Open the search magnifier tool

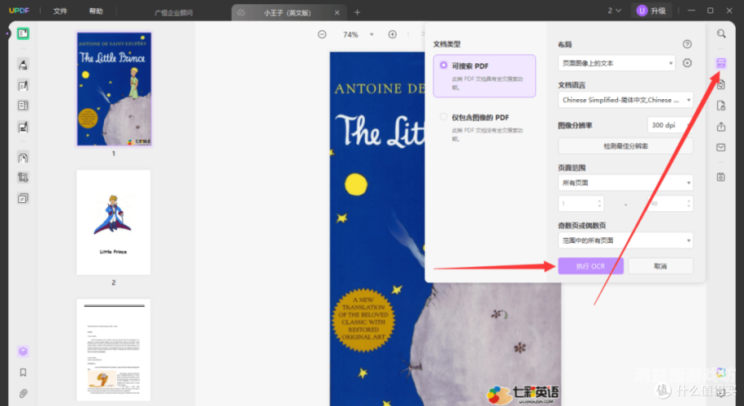tap(721, 33)
